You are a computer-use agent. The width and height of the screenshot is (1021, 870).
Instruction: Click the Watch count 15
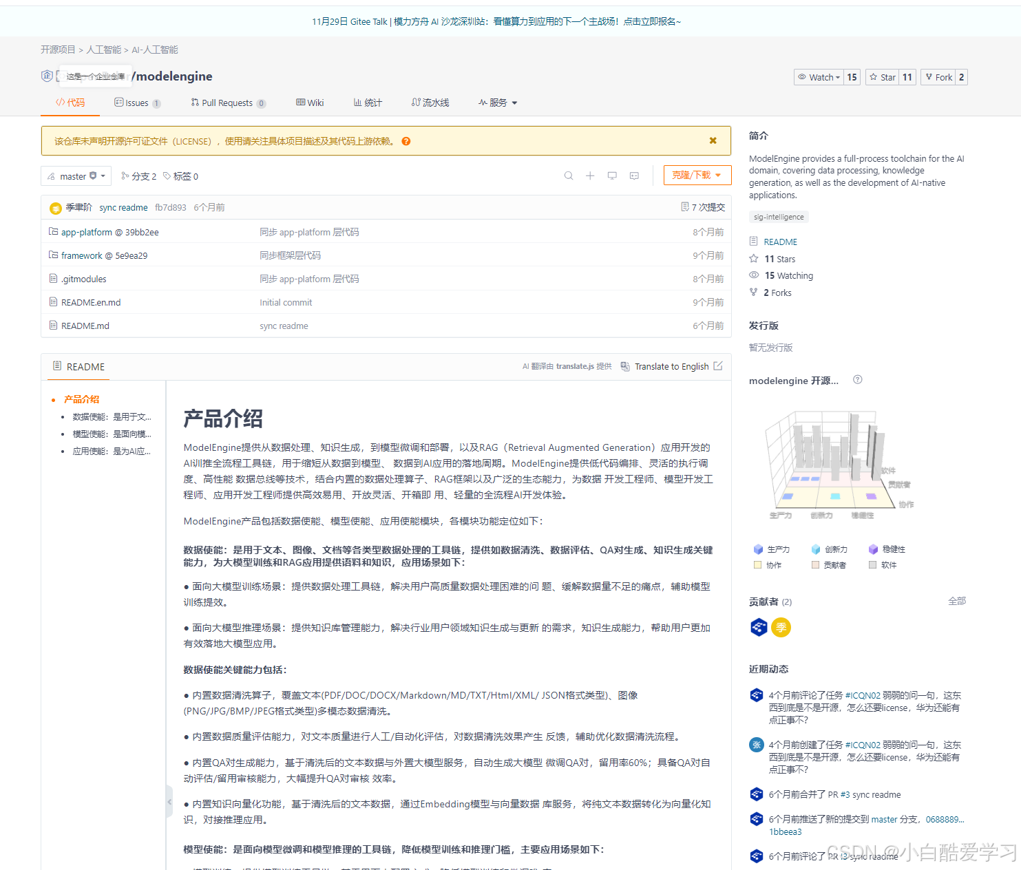852,77
